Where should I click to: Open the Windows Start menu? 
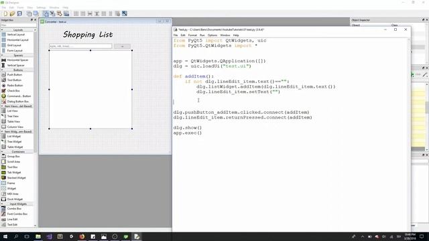5,236
